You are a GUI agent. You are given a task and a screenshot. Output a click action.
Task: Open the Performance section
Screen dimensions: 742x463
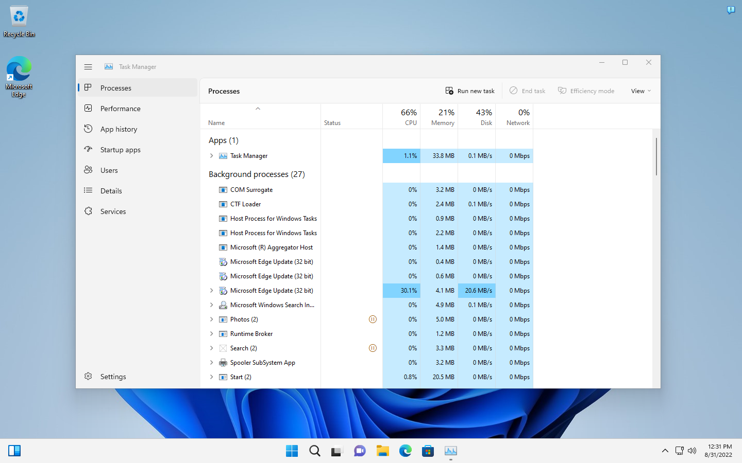point(120,108)
